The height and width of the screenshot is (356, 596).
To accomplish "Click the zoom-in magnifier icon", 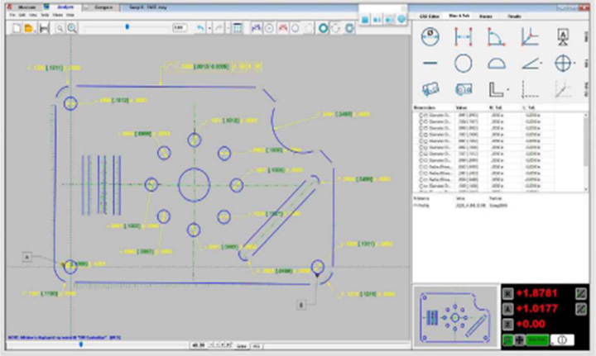I will 72,28.
